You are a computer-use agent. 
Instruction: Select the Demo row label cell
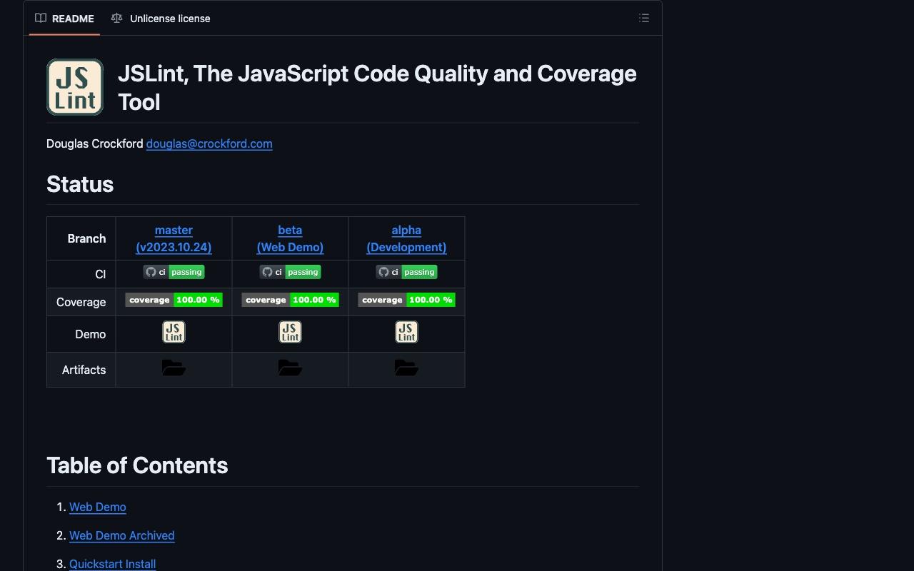(81, 334)
